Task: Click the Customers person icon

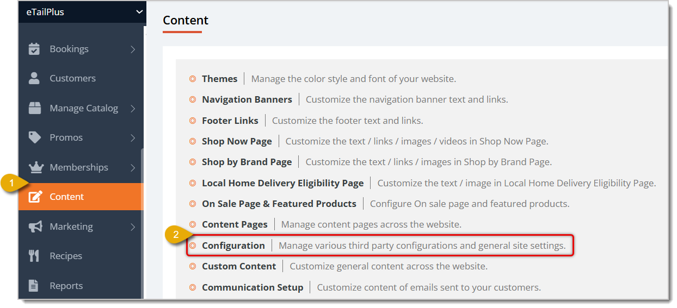Action: pos(34,78)
